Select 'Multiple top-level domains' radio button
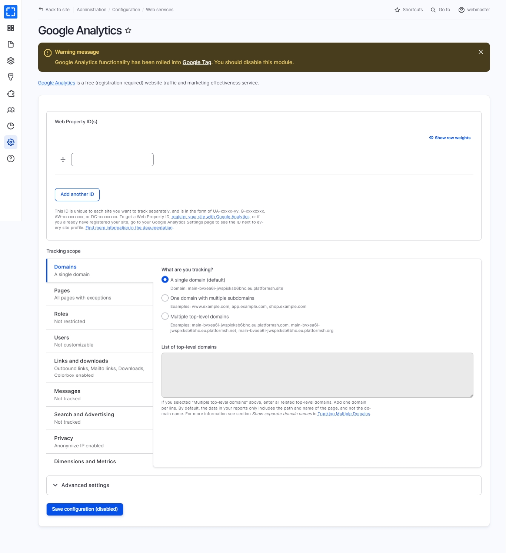This screenshot has width=506, height=554. pyautogui.click(x=165, y=316)
